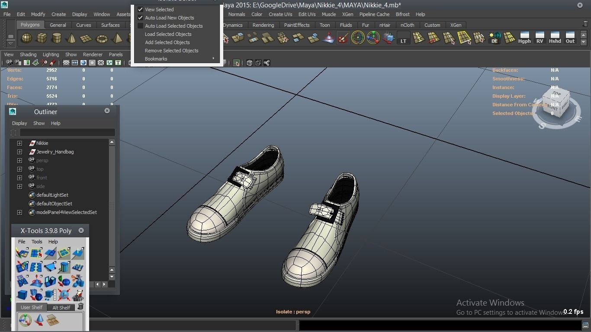Screen dimensions: 591x332
Task: Choose Remove Selected Objects
Action: pyautogui.click(x=171, y=51)
